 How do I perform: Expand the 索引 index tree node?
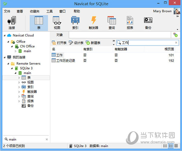(x=19, y=87)
